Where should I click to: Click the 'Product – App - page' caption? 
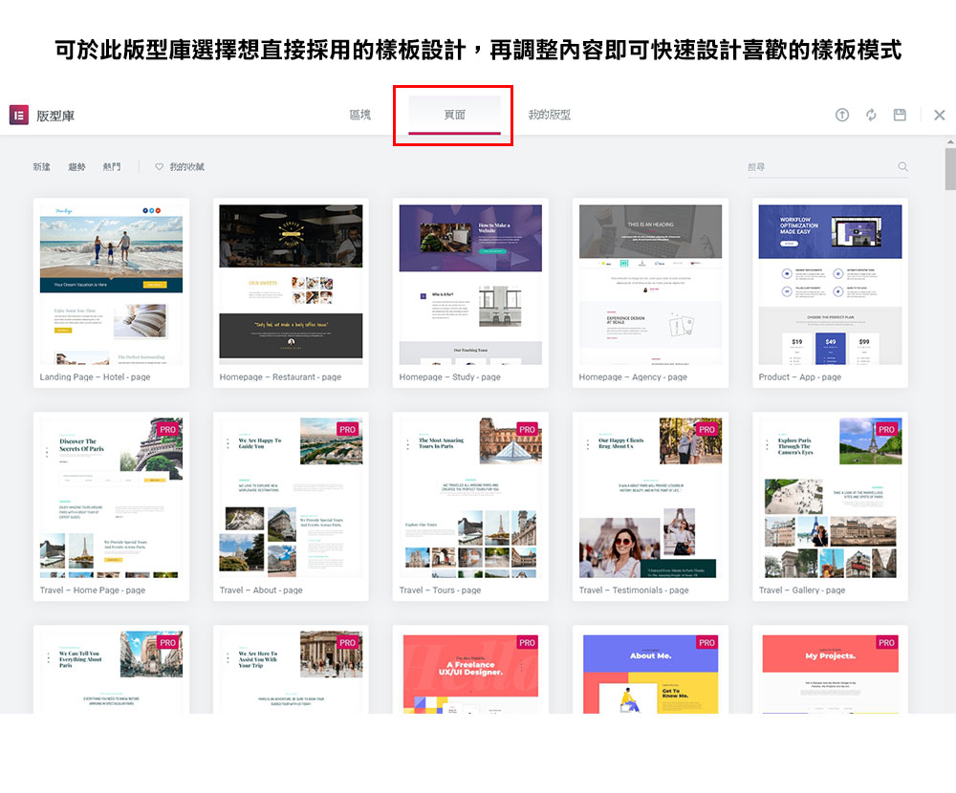coord(800,377)
